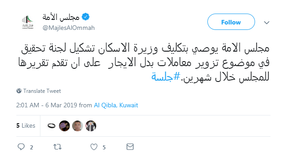This screenshot has height=163, width=285.
Task: Follow the مجلس الأمة account
Action: (231, 22)
